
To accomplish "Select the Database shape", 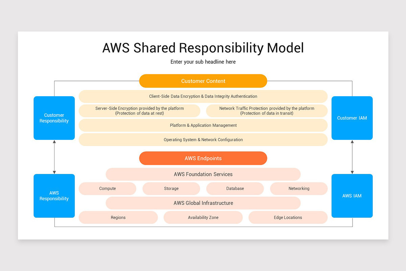I will 235,188.
